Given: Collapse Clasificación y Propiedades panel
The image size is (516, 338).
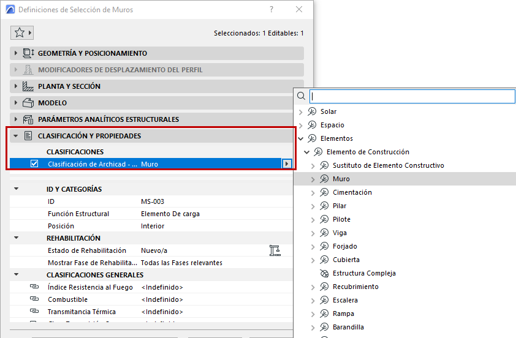Looking at the screenshot, I should point(15,135).
